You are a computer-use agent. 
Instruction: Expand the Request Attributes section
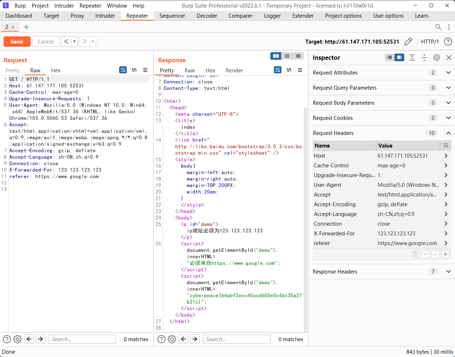(448, 73)
